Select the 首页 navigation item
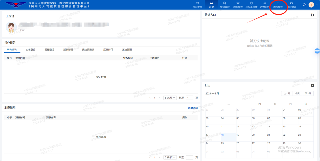This screenshot has width=320, height=161. pos(211,5)
